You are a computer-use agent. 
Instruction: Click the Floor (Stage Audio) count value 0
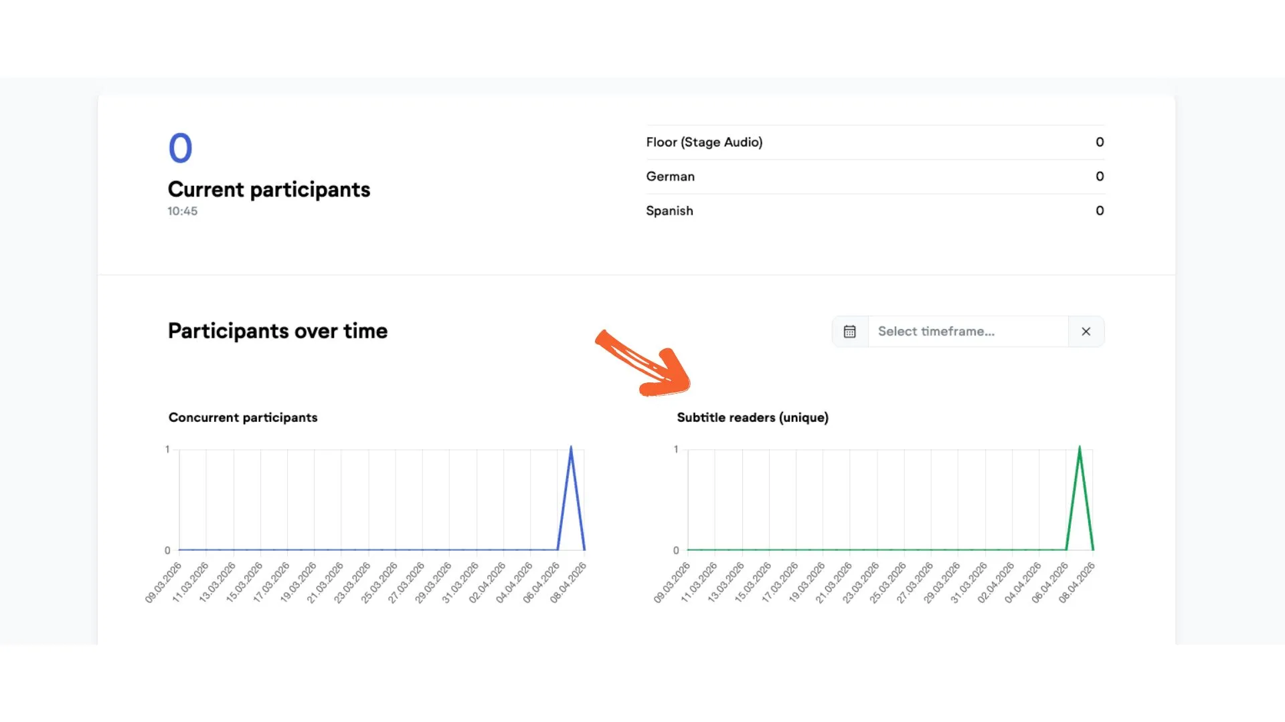pos(1100,142)
